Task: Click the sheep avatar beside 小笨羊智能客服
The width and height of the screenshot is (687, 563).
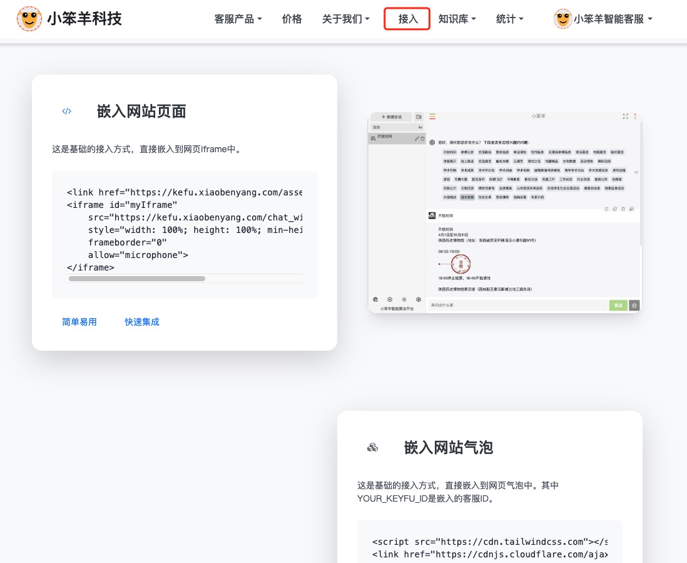Action: (x=562, y=19)
